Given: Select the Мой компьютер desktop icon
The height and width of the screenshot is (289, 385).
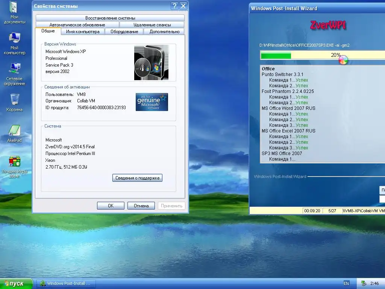Looking at the screenshot, I should [x=14, y=44].
